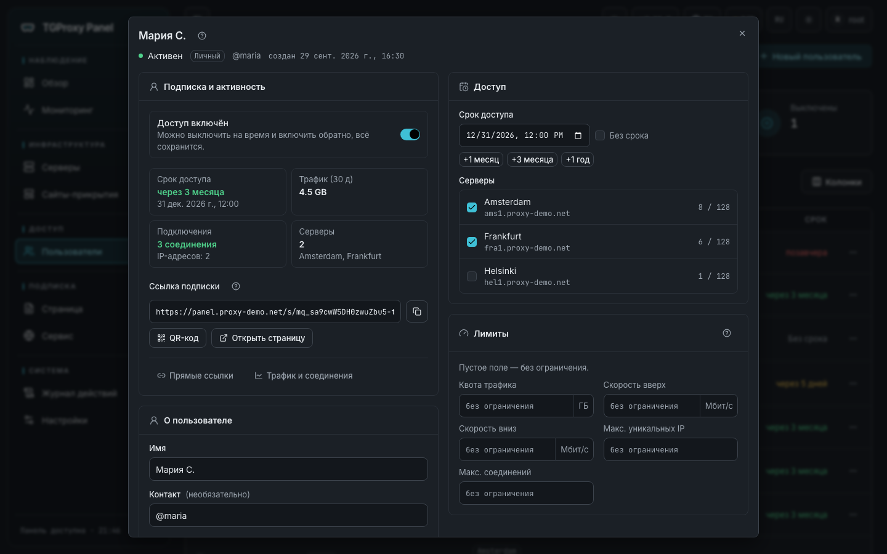Click the через 3 месяца text in Срок доступа card
Screen dimensions: 887x554
tap(190, 192)
